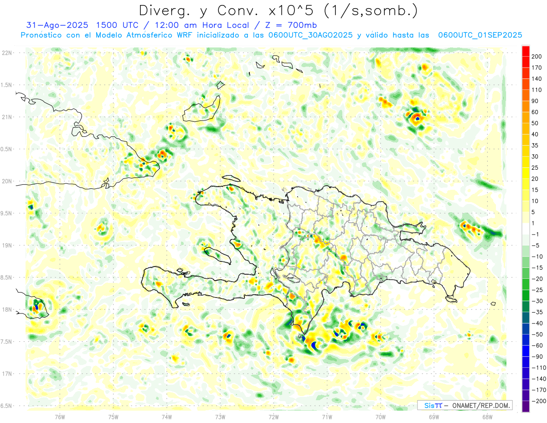Click the latitude label "1.5N"

[x=6, y=85]
